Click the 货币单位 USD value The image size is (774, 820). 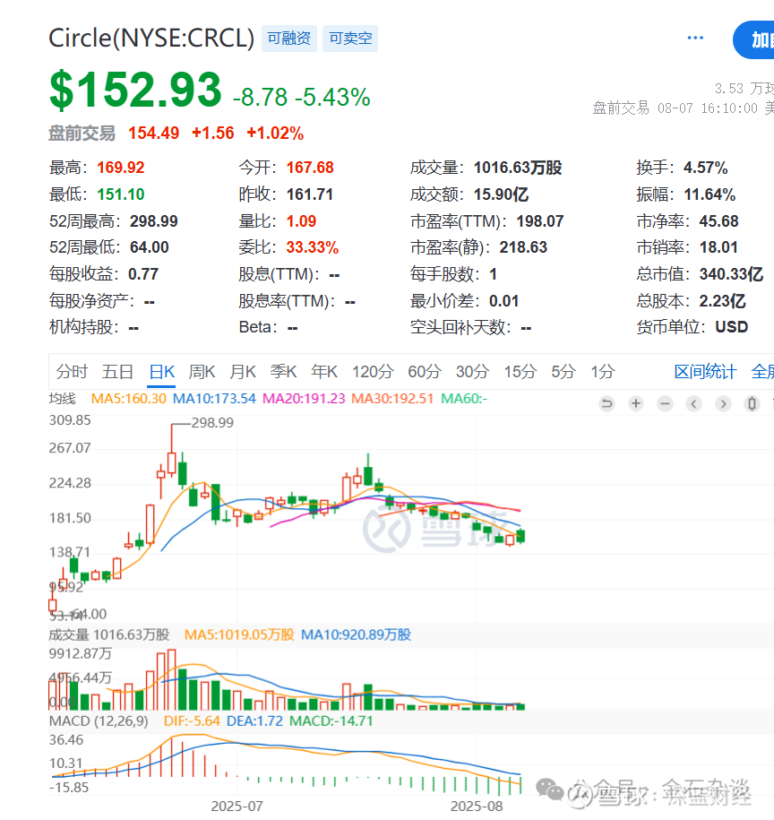[732, 327]
